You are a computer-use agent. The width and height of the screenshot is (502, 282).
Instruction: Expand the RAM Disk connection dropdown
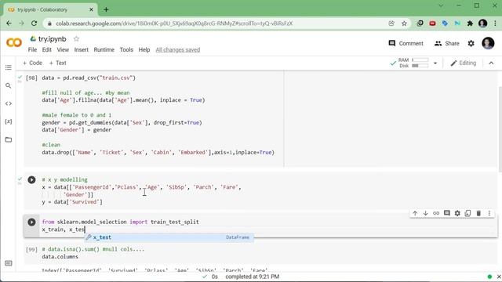pos(435,63)
